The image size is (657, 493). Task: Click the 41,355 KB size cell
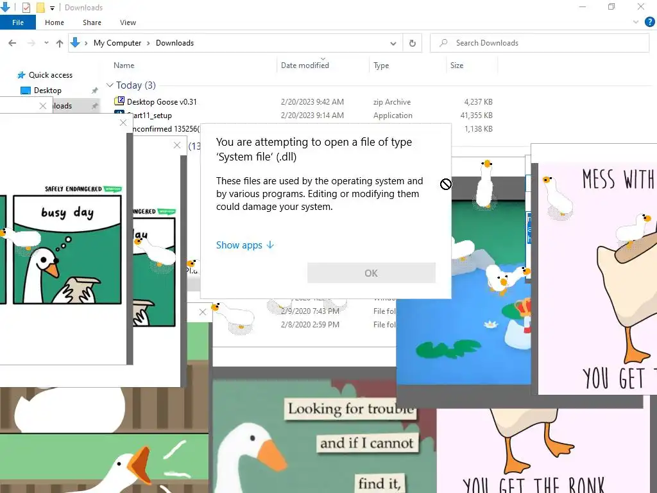[x=476, y=116]
